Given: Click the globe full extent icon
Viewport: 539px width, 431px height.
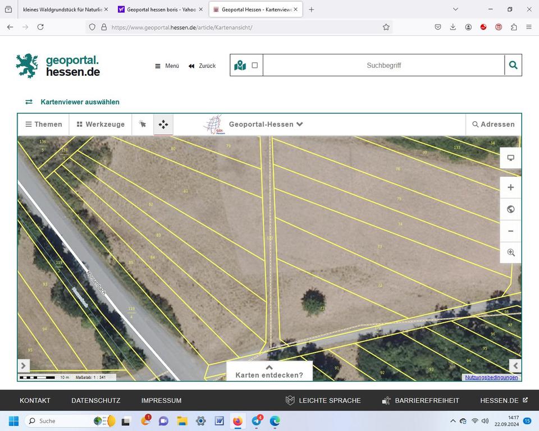Looking at the screenshot, I should 510,209.
